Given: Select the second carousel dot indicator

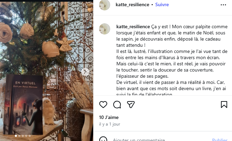Looking at the screenshot, I should point(19,136).
